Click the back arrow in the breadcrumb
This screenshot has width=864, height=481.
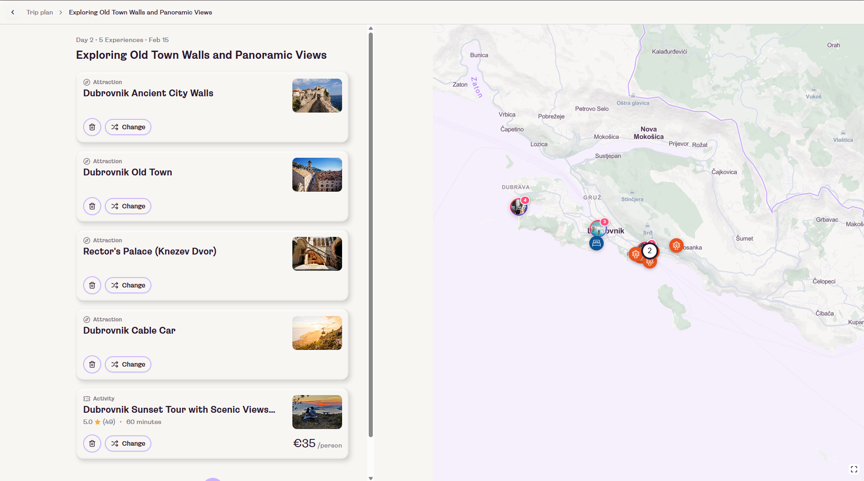click(13, 12)
